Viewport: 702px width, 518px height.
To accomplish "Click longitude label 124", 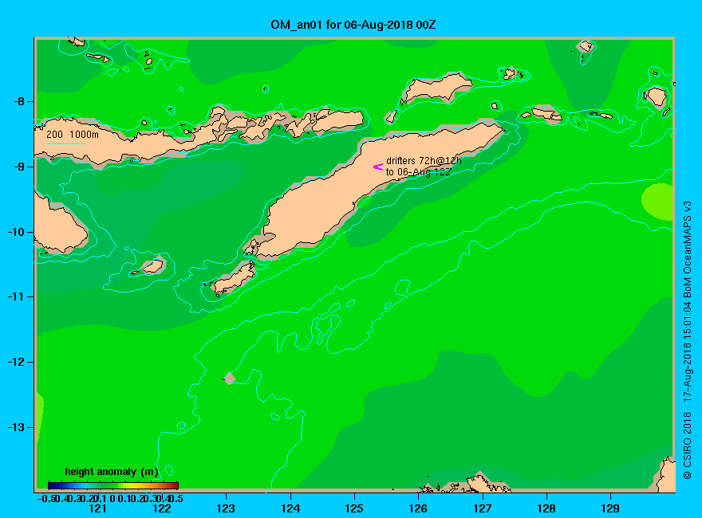I will 290,508.
